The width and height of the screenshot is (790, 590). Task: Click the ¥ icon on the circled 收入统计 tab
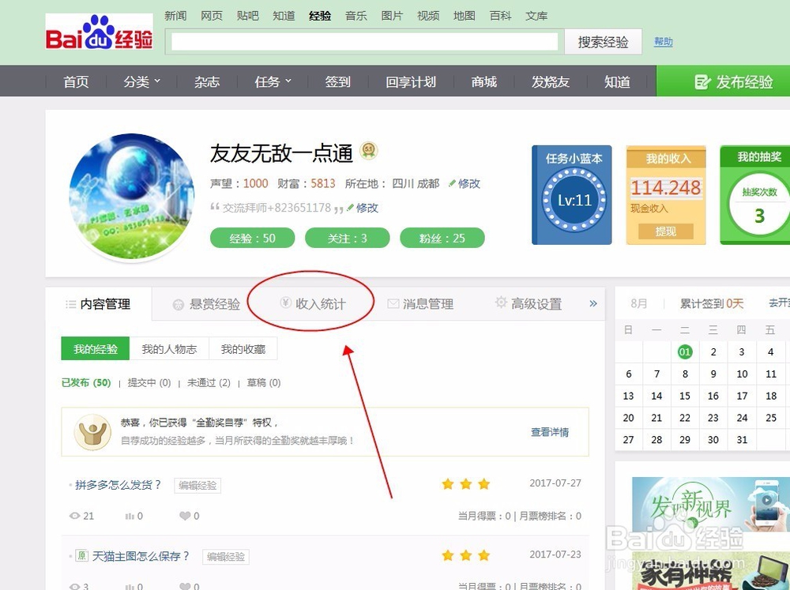pos(282,303)
